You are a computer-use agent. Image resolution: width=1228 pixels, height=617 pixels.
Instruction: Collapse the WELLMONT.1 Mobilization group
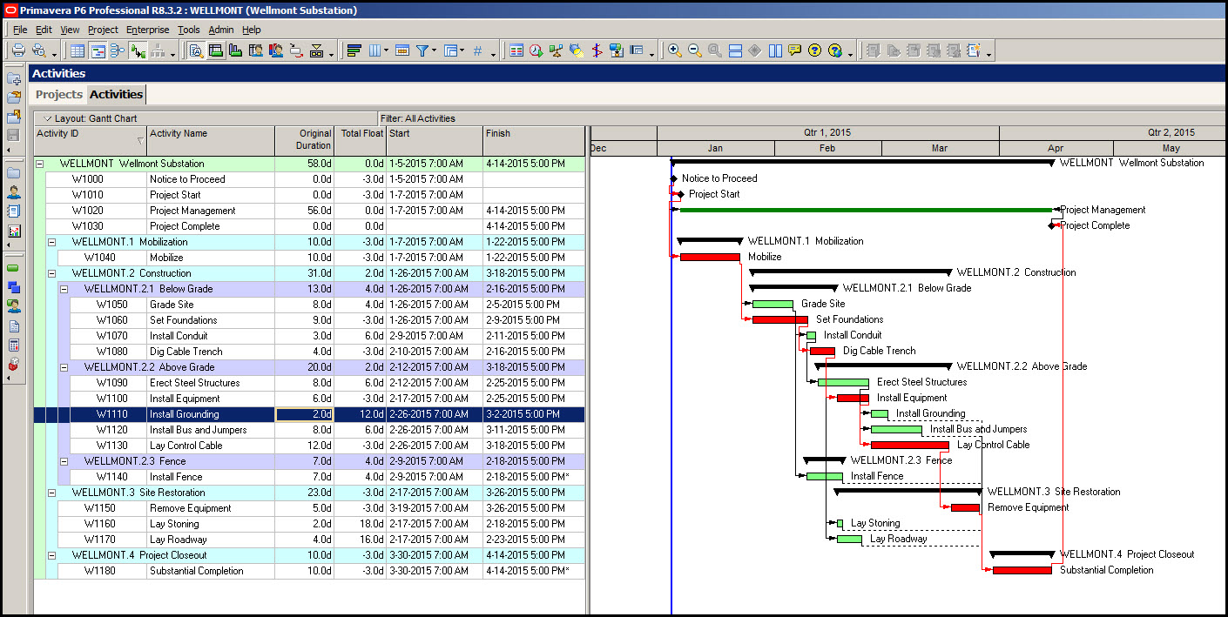51,242
